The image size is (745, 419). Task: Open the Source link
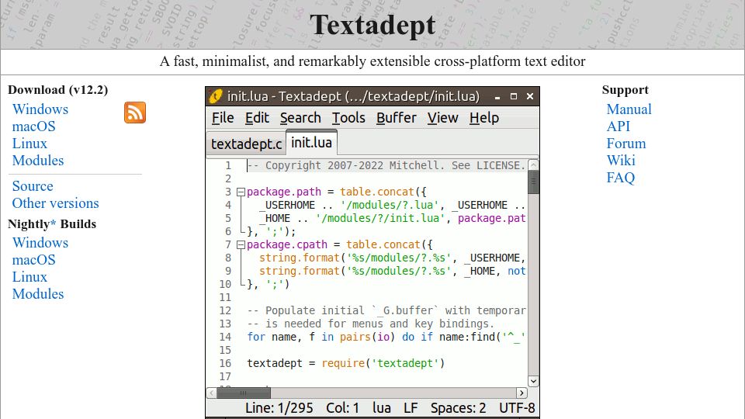33,186
